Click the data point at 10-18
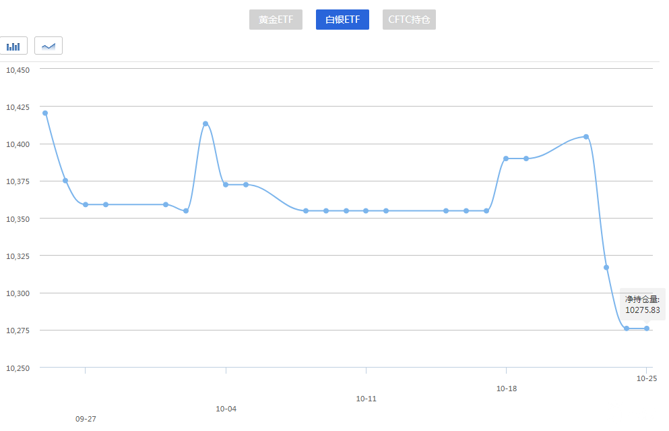 pos(506,159)
